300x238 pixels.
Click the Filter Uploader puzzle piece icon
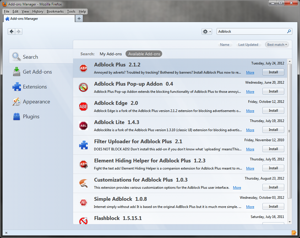pos(83,145)
